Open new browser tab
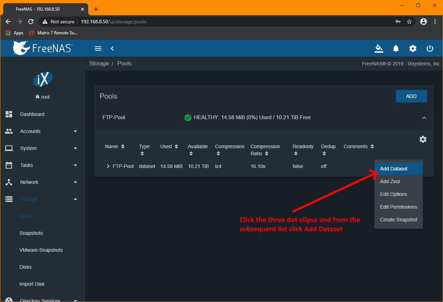This screenshot has height=302, width=443. tap(96, 9)
